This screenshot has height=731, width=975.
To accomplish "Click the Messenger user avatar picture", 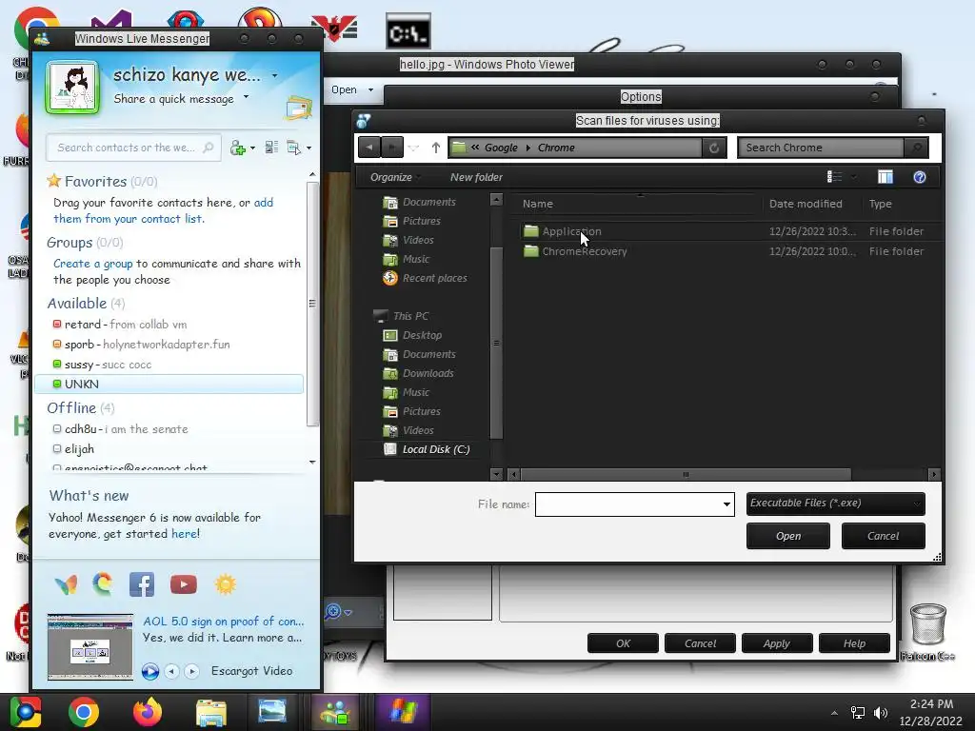I will tap(72, 88).
